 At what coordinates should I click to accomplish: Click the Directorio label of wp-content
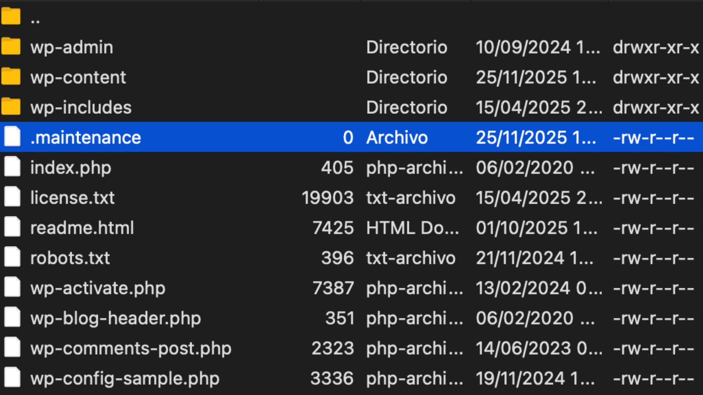point(407,77)
